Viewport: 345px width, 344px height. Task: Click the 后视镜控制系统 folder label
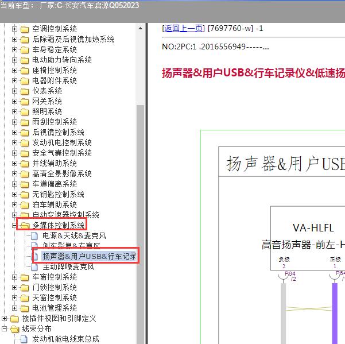(x=58, y=132)
